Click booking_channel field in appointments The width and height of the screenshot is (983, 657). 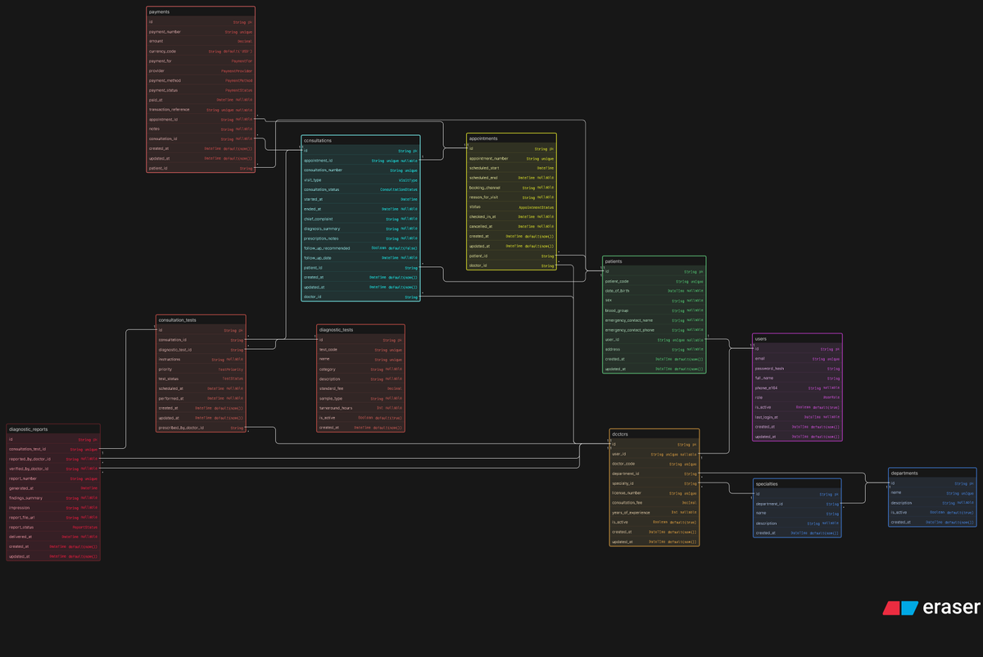point(511,188)
